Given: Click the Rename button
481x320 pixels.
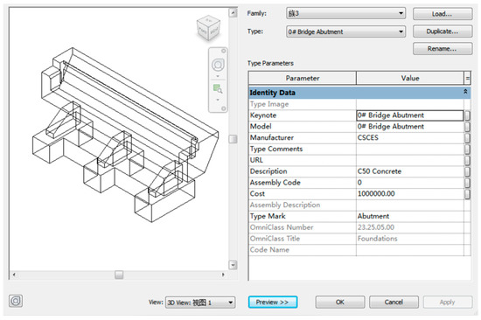Looking at the screenshot, I should tap(443, 49).
